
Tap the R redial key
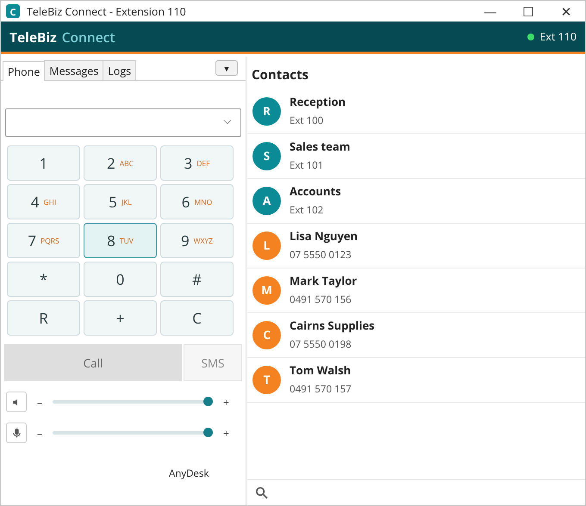tap(44, 318)
